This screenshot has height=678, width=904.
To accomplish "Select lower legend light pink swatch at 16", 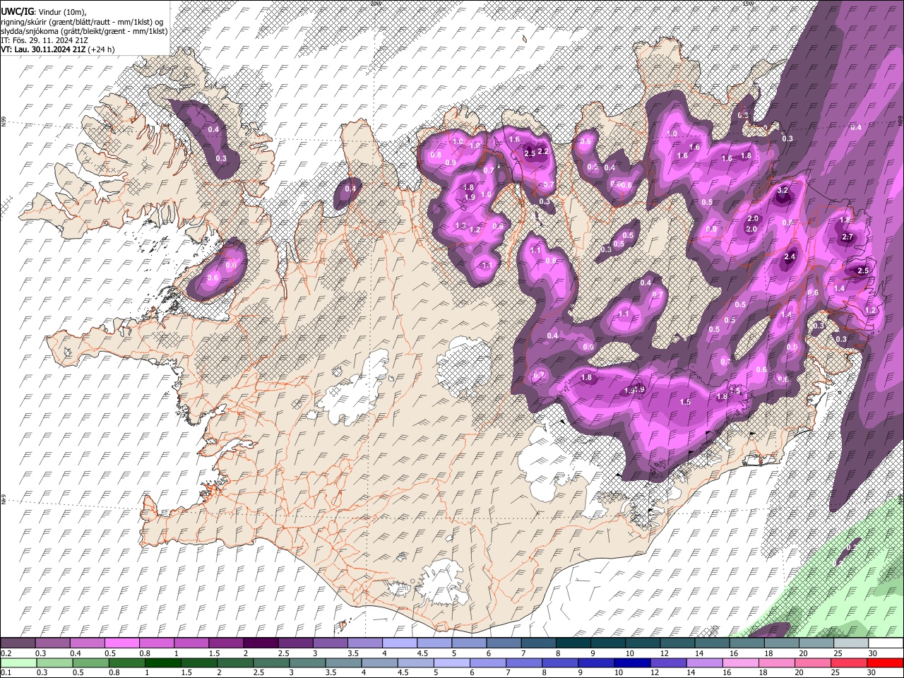I will pyautogui.click(x=739, y=662).
